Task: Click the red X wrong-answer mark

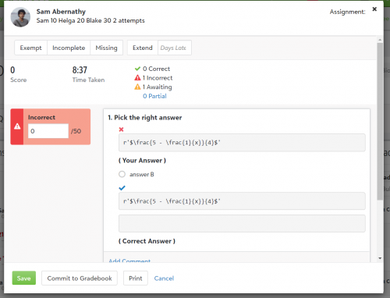Action: 121,129
